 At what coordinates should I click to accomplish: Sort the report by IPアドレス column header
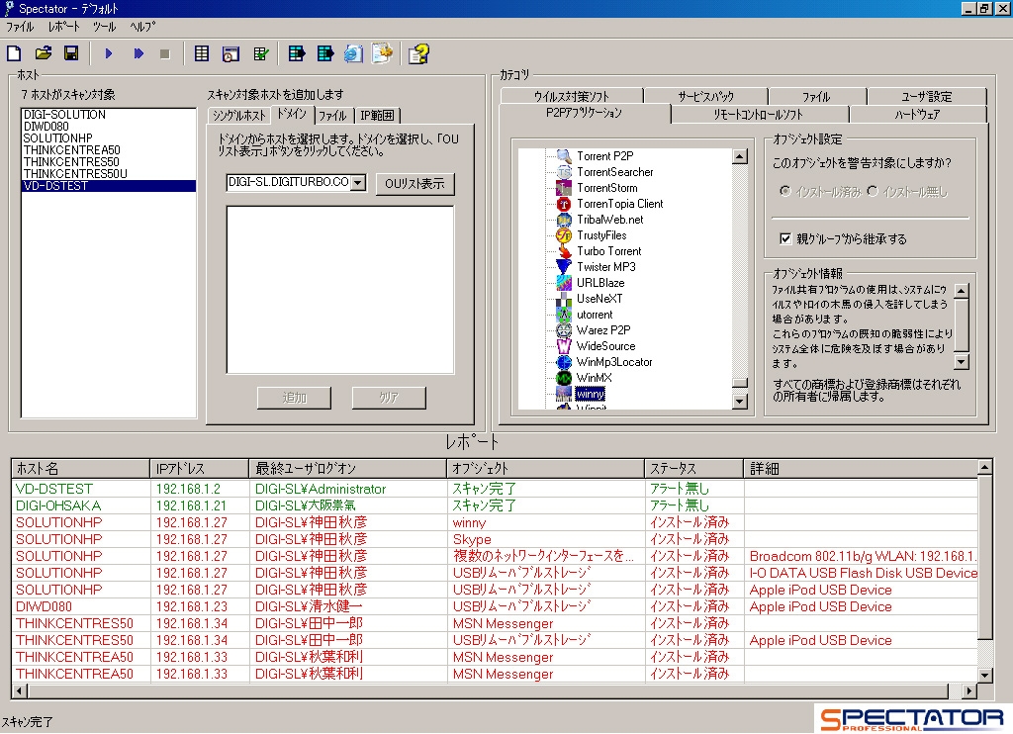click(x=199, y=469)
